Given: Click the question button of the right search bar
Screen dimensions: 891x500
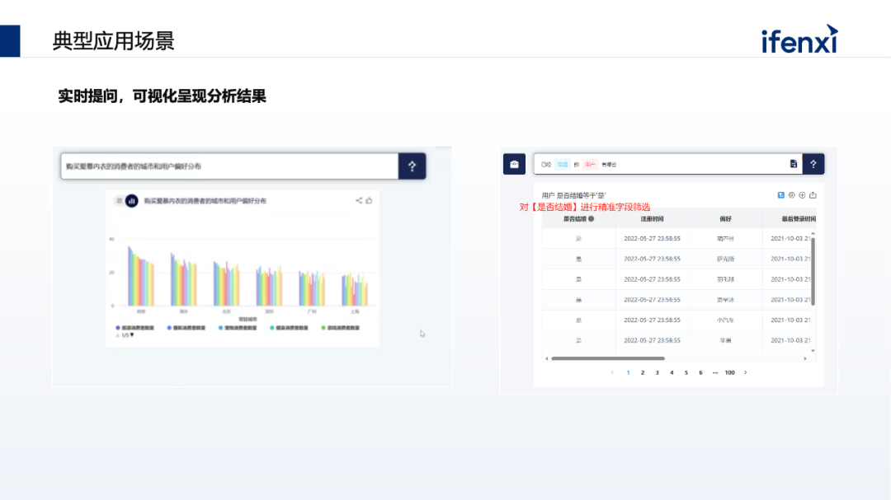Looking at the screenshot, I should [x=813, y=164].
